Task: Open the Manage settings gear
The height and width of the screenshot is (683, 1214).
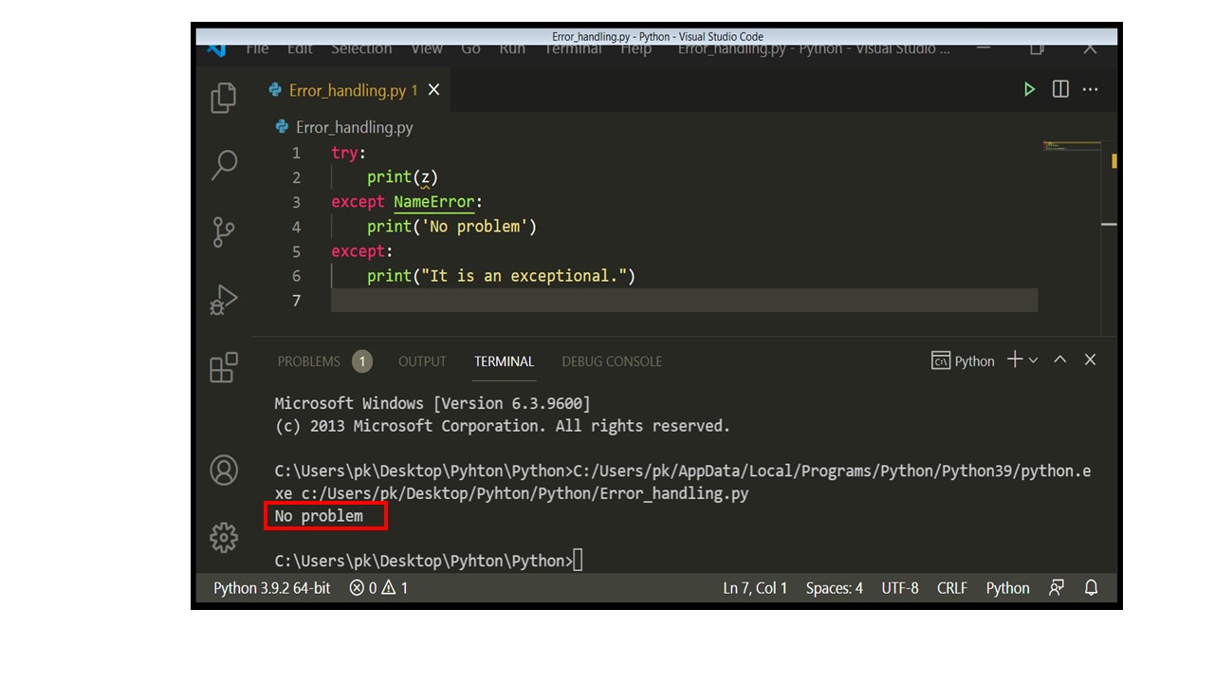Action: tap(224, 536)
